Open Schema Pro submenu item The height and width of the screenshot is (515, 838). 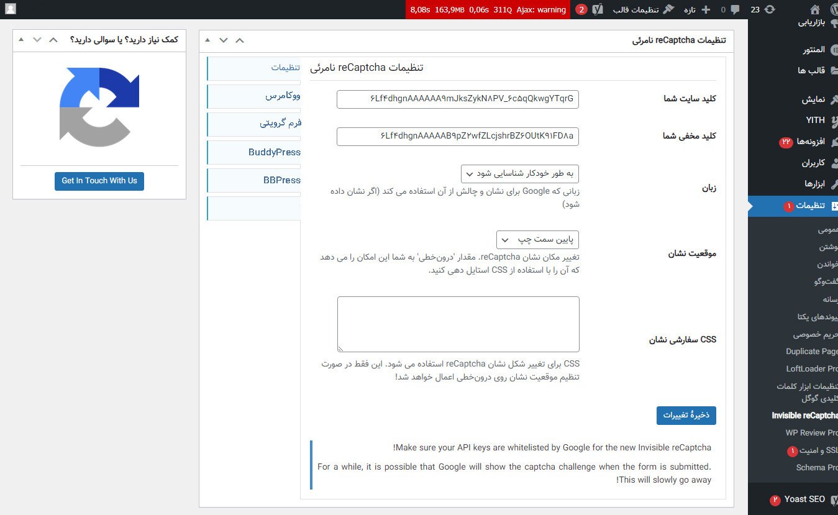pos(817,468)
